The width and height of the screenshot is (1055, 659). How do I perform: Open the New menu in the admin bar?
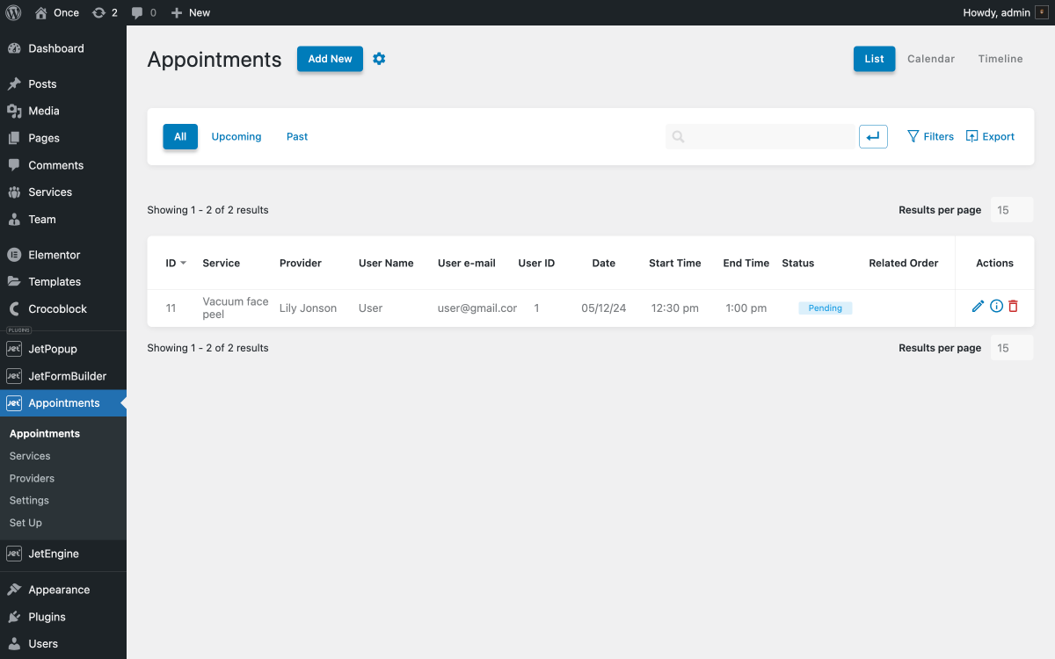pyautogui.click(x=190, y=12)
